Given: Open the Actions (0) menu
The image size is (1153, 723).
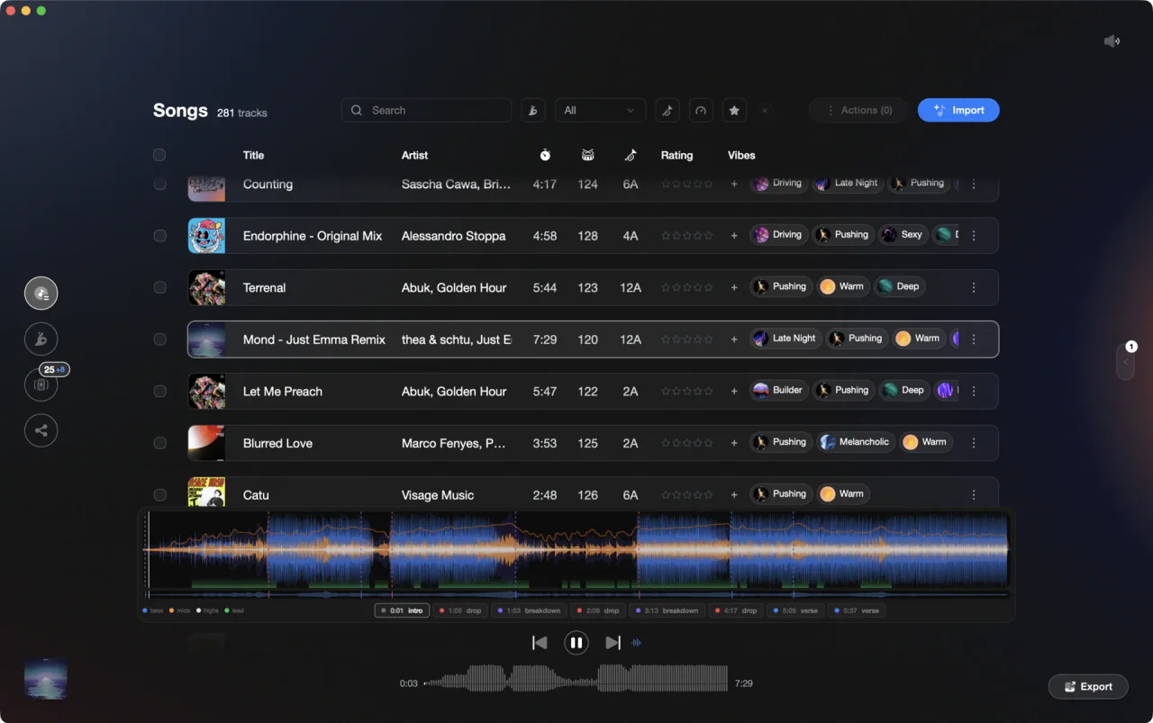Looking at the screenshot, I should 858,111.
